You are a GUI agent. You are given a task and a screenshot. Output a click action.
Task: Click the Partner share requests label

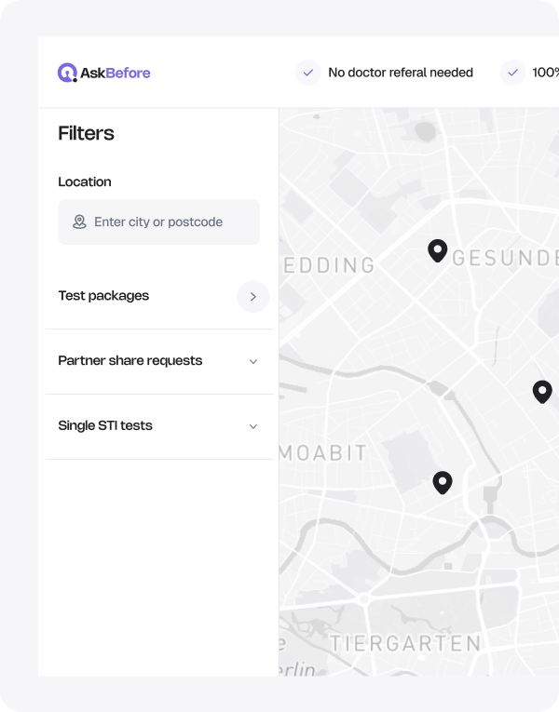click(x=130, y=361)
